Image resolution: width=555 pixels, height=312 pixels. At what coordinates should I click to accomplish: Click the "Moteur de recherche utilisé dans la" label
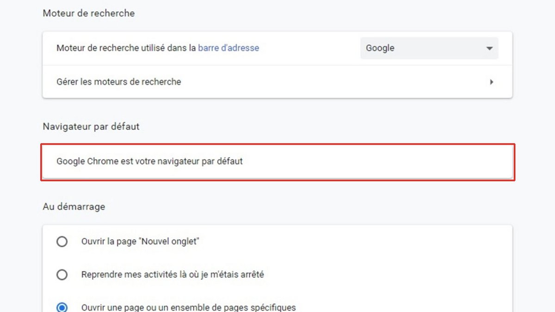(x=126, y=48)
